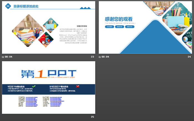
Task: Click the 感谢您的观看 title on slide 24
Action: [x=119, y=19]
